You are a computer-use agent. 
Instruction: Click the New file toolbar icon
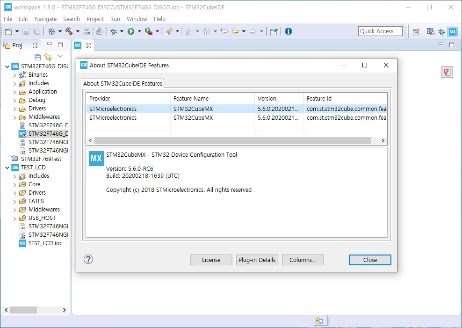8,31
